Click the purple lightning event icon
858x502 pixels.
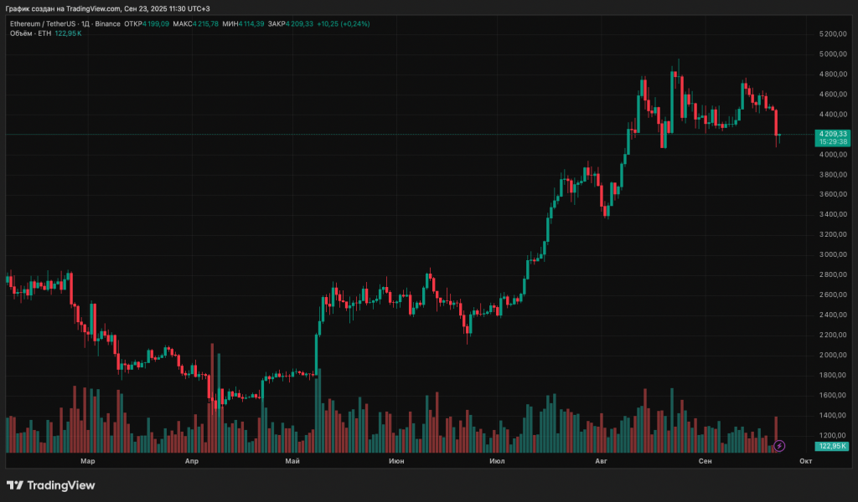779,446
